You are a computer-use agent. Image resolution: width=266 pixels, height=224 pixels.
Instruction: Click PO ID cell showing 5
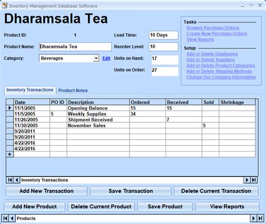58,114
